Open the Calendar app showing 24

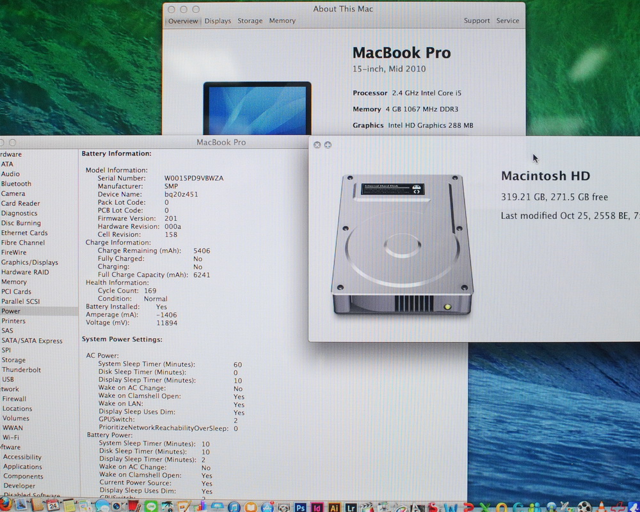tap(53, 506)
